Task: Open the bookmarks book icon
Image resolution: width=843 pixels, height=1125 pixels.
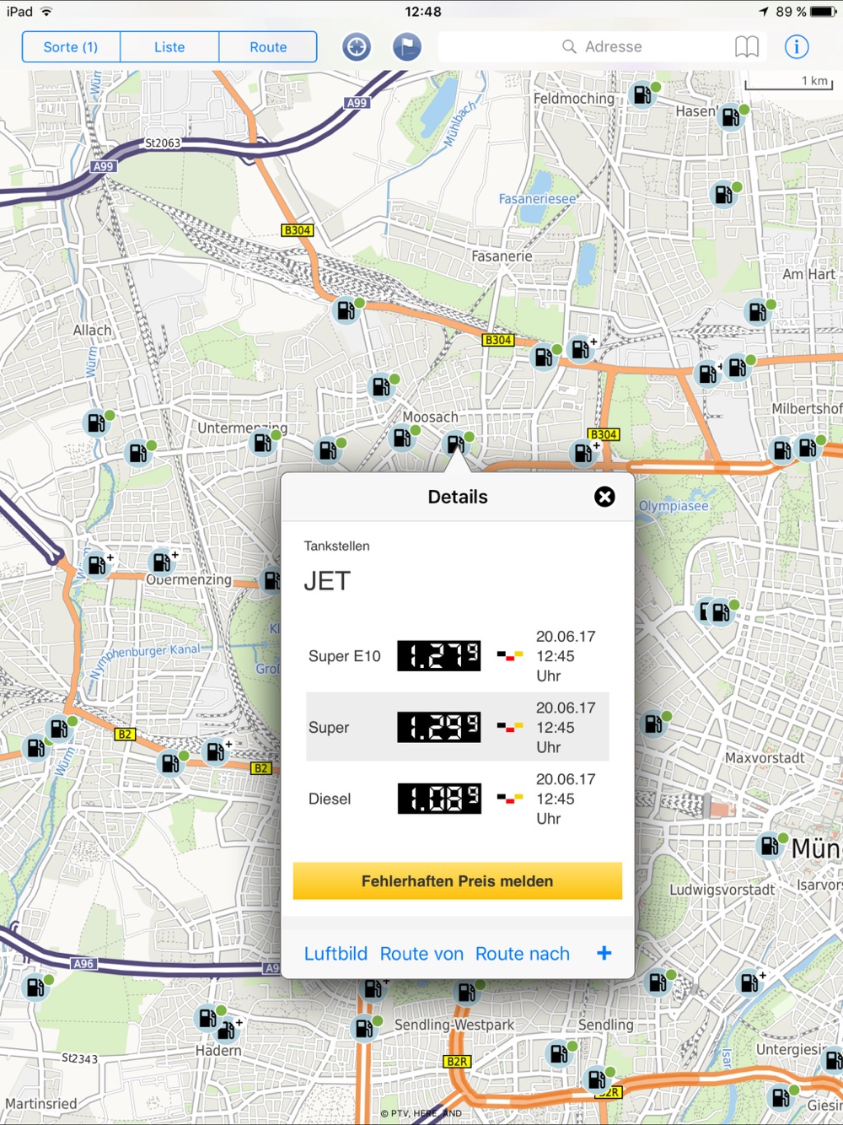Action: pos(747,47)
